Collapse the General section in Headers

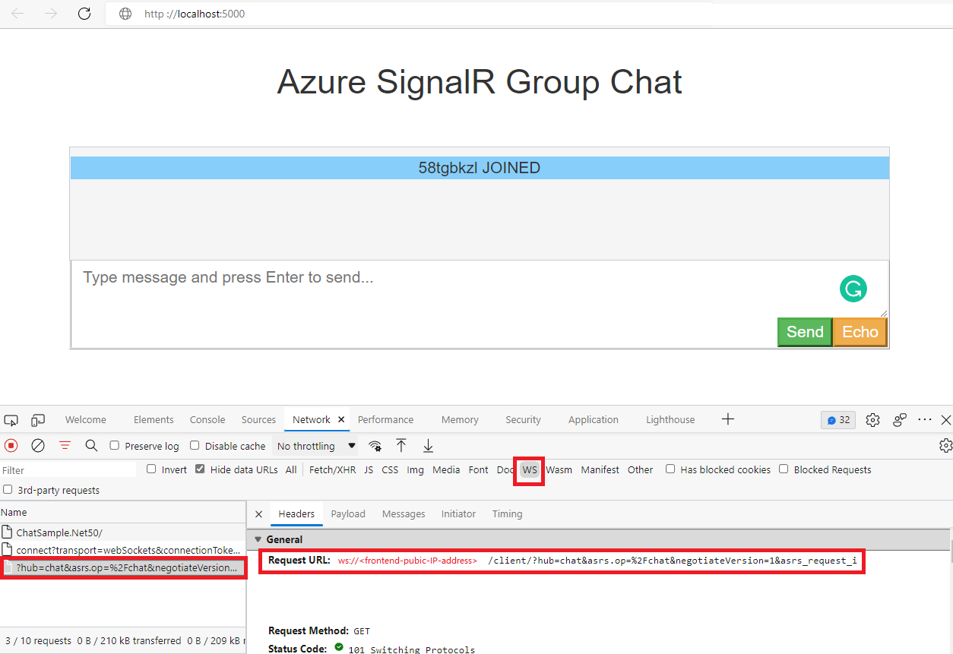[258, 539]
